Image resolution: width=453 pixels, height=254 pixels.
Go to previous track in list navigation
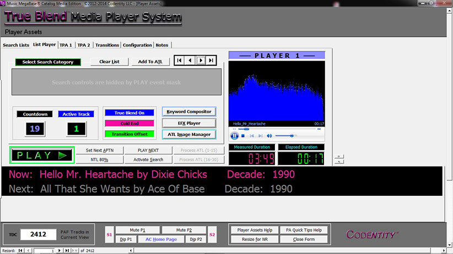[190, 60]
